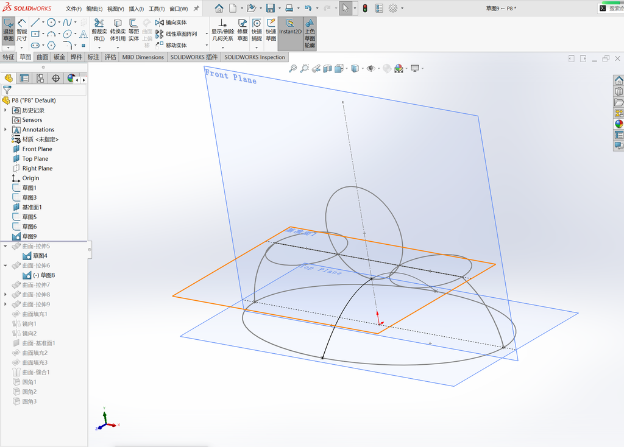Toggle the Hide/Show Items eye icon
624x447 pixels.
coord(371,68)
